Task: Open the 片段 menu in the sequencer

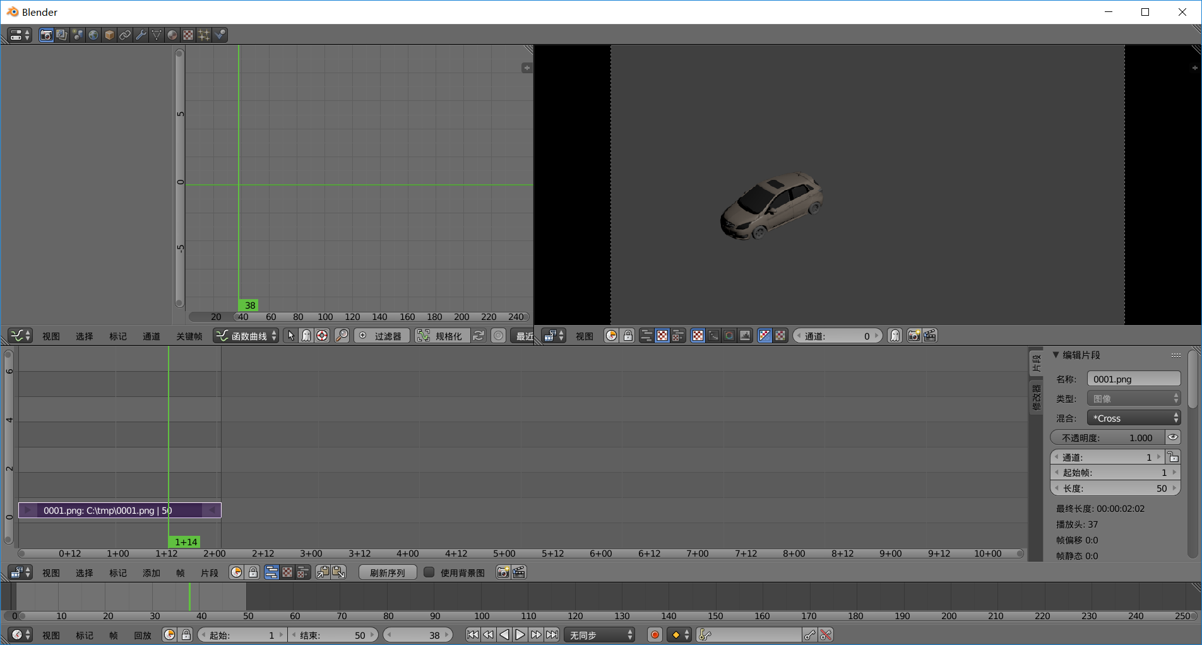Action: point(209,572)
